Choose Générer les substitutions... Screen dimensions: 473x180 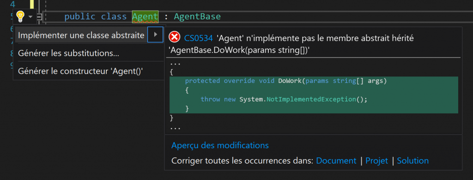point(68,53)
